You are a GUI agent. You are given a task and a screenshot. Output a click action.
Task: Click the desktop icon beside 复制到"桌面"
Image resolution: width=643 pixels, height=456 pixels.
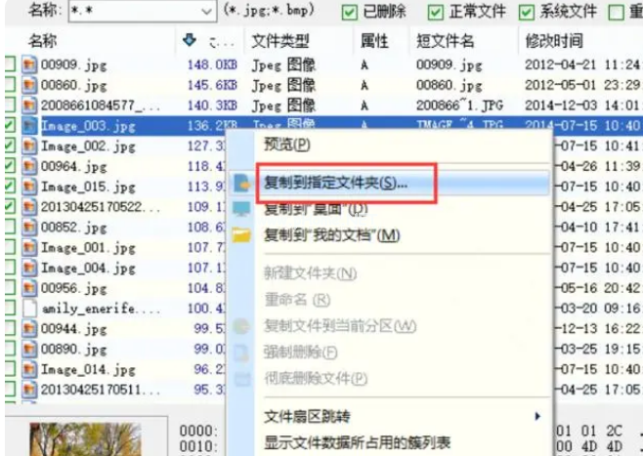[x=244, y=209]
